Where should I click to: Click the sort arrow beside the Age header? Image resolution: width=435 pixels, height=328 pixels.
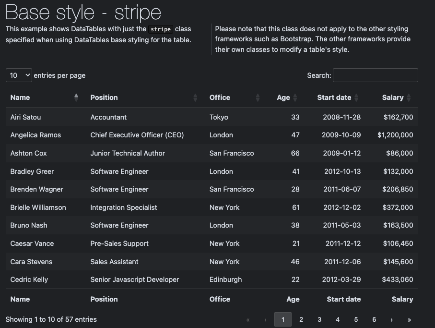point(294,97)
